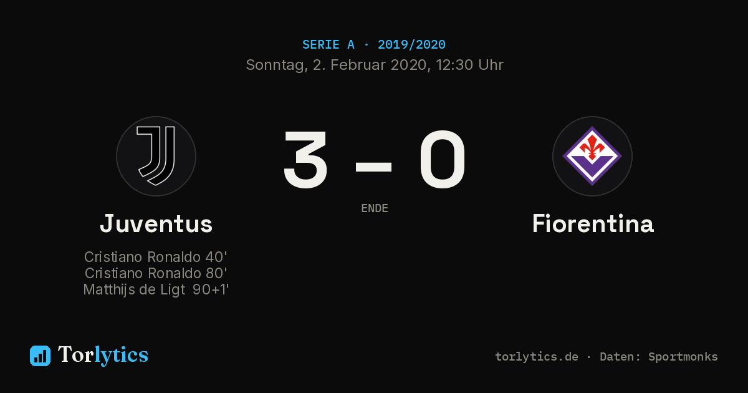748x393 pixels.
Task: Click the Fiorentina club crest
Action: pyautogui.click(x=592, y=156)
